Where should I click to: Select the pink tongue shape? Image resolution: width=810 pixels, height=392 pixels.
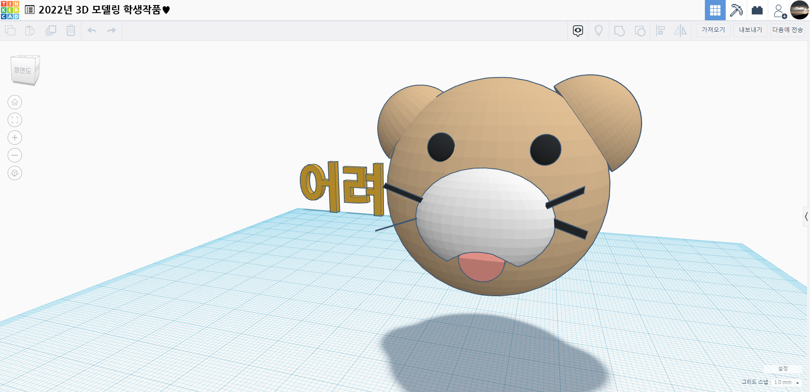[481, 267]
